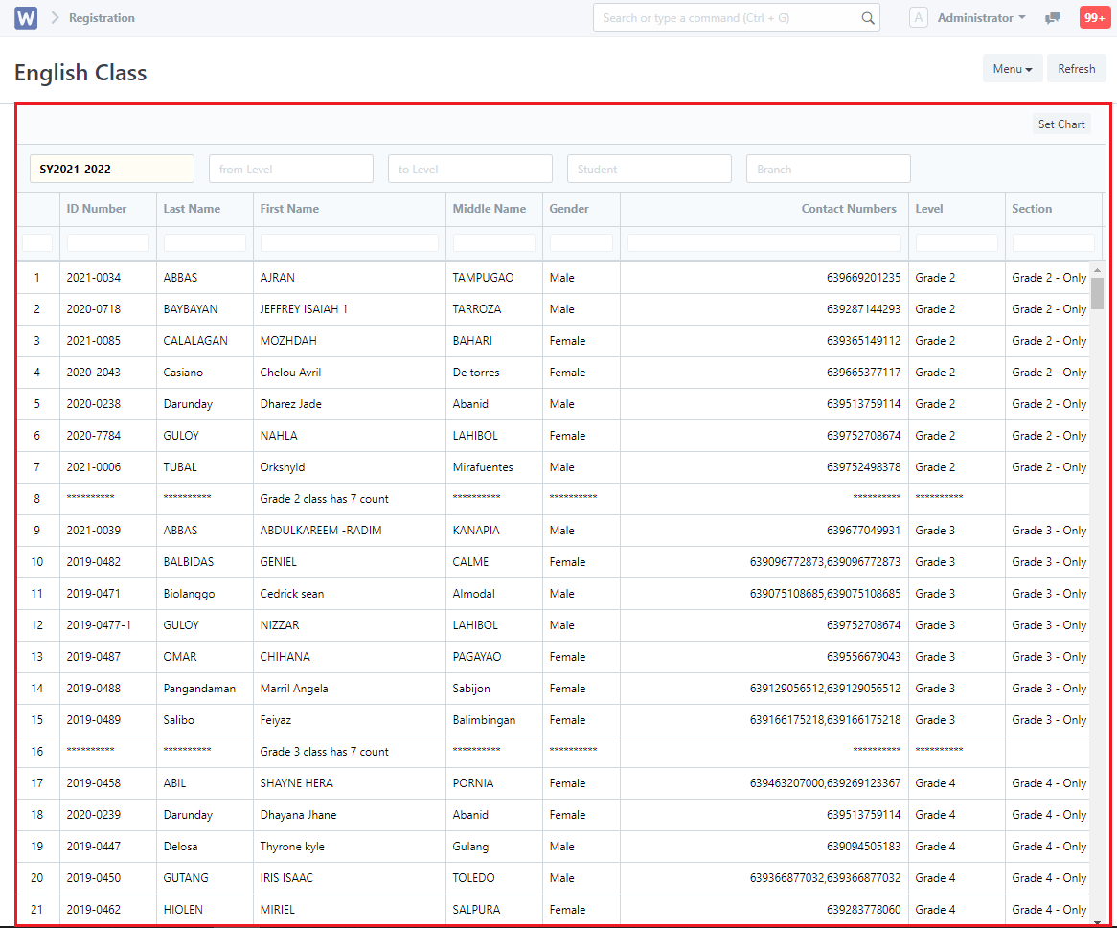Click the W home logo icon
1117x928 pixels.
(x=26, y=18)
